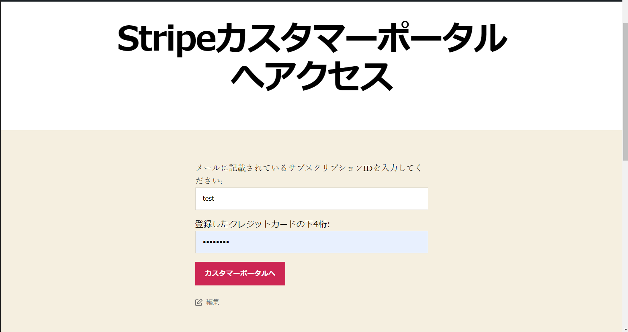628x332 pixels.
Task: Click the scrollbar down arrow
Action: [625, 330]
